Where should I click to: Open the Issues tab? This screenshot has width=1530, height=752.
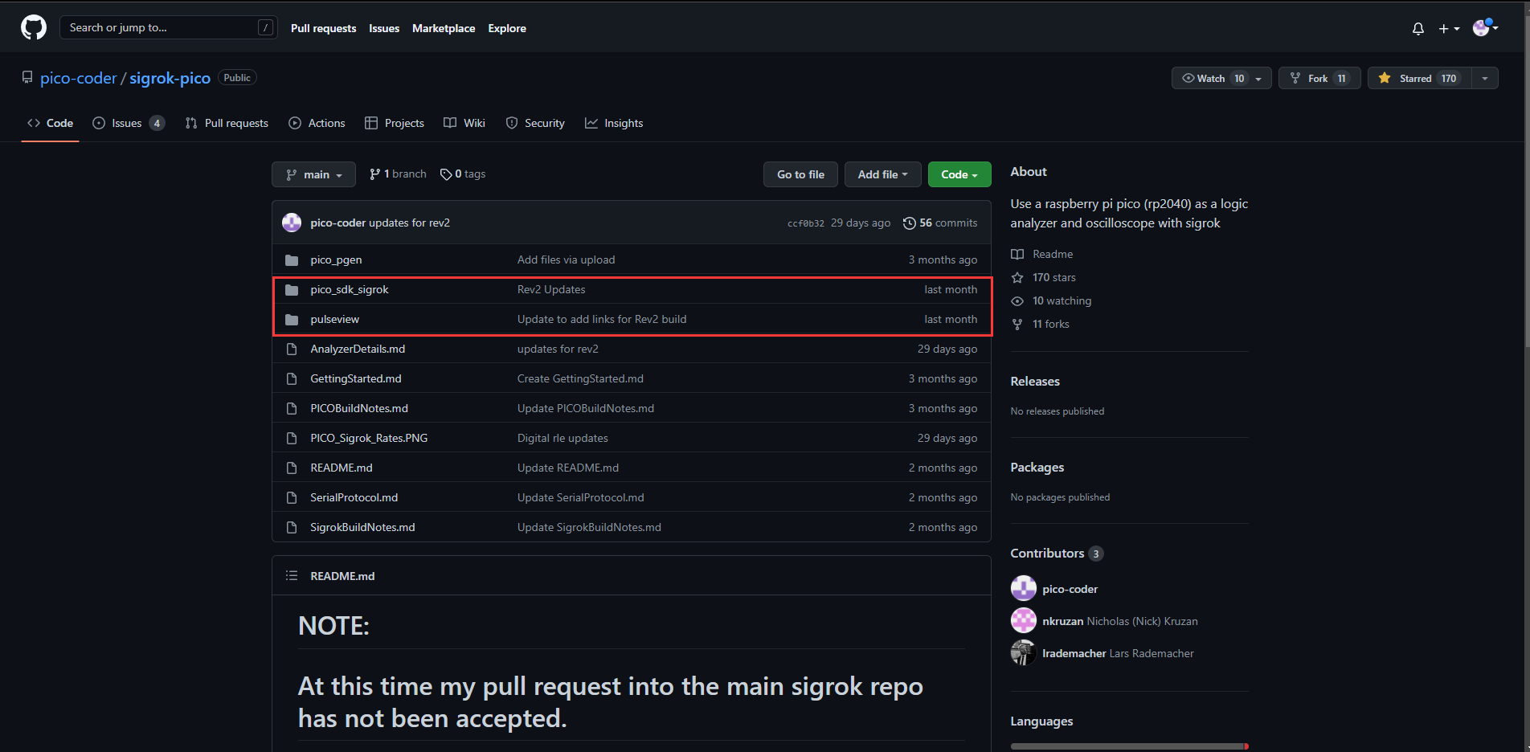[129, 123]
